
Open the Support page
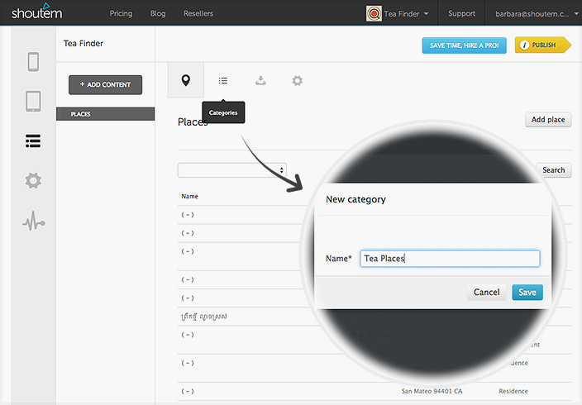461,13
